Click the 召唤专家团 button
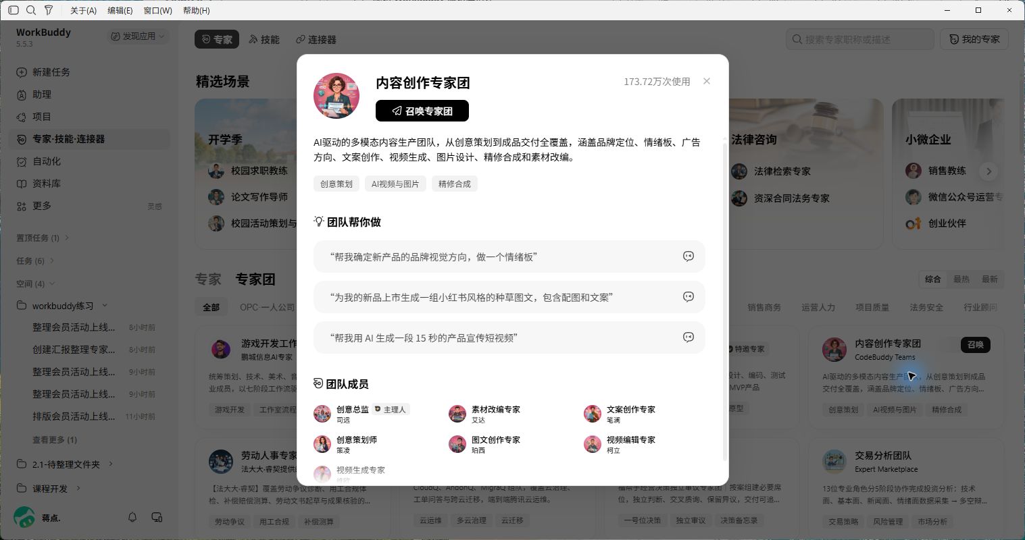The image size is (1025, 540). coord(422,111)
